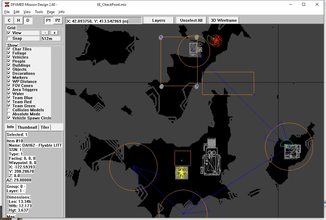The width and height of the screenshot is (326, 220).
Task: Click the H toolbar button
Action: click(19, 20)
